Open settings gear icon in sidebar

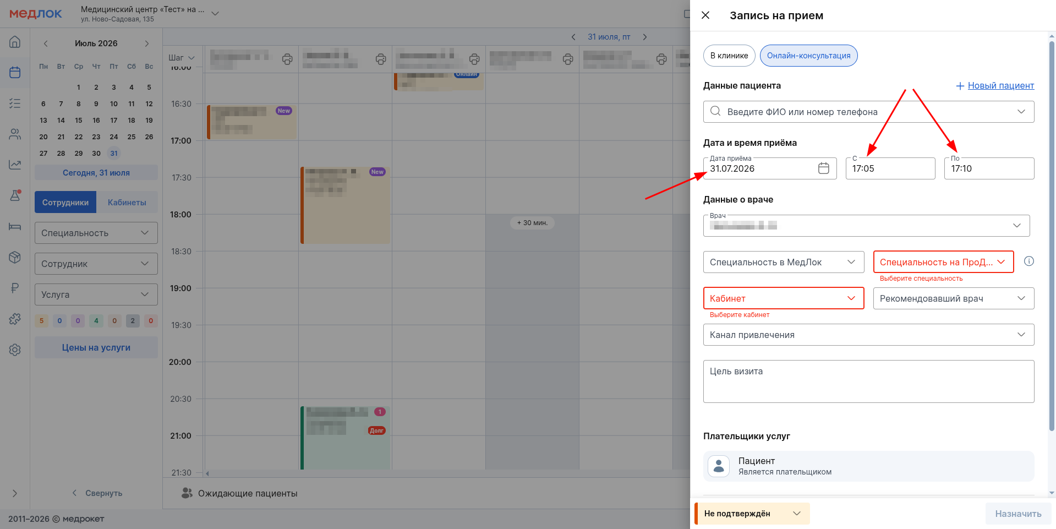[x=15, y=350]
